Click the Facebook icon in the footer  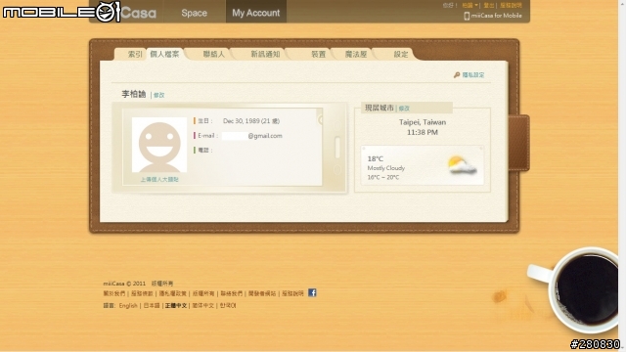point(312,293)
